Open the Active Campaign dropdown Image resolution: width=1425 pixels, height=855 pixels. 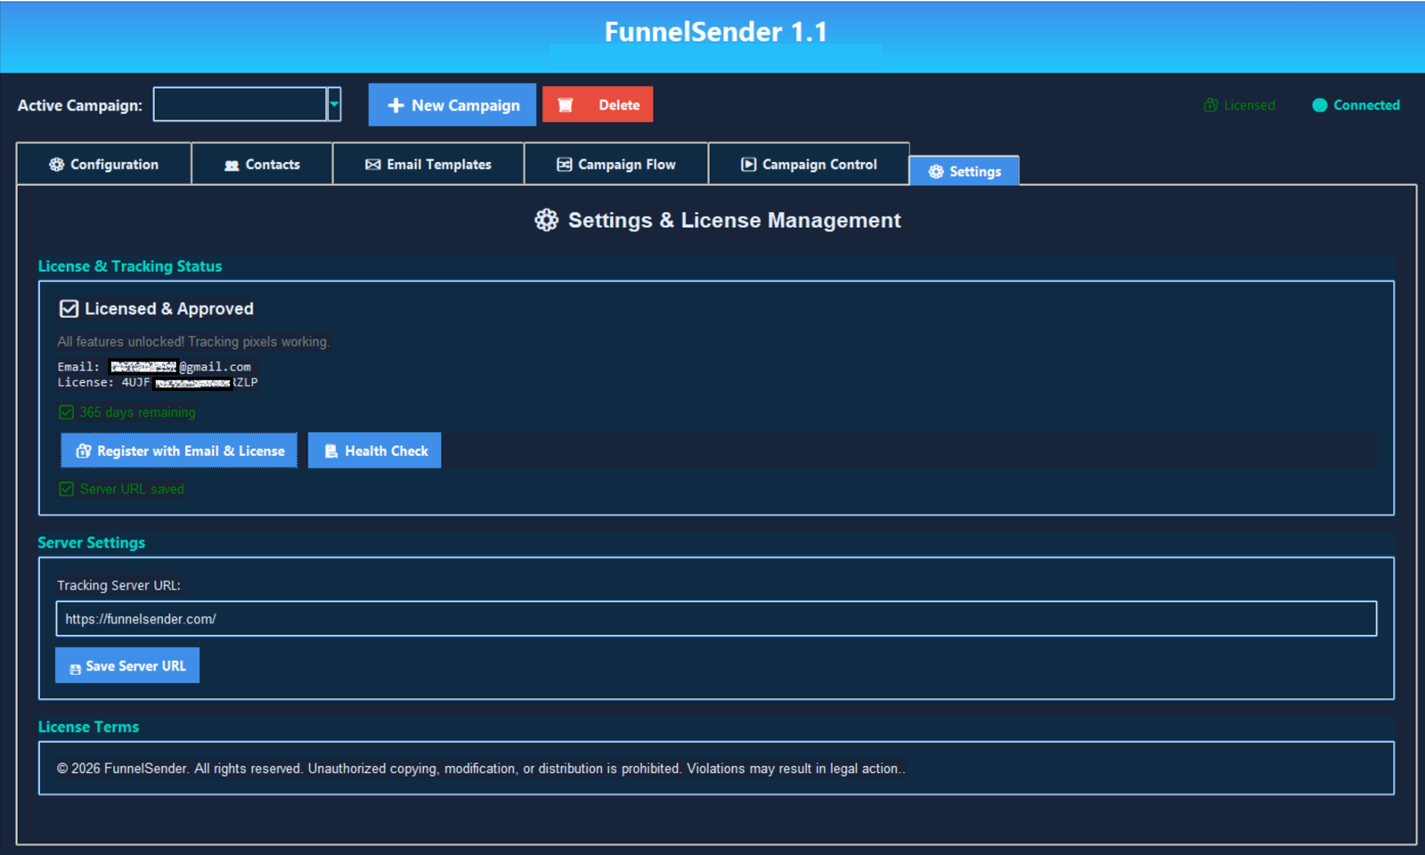[334, 104]
